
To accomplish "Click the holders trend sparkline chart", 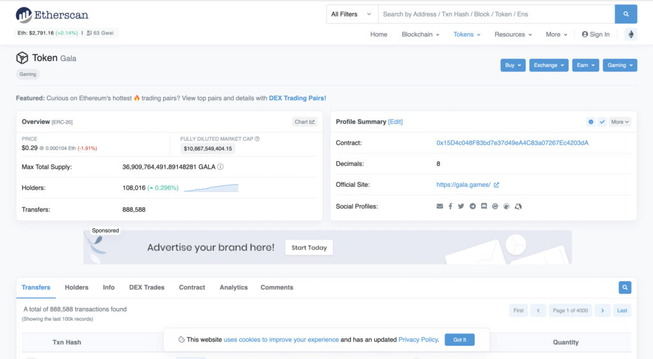I will 211,188.
